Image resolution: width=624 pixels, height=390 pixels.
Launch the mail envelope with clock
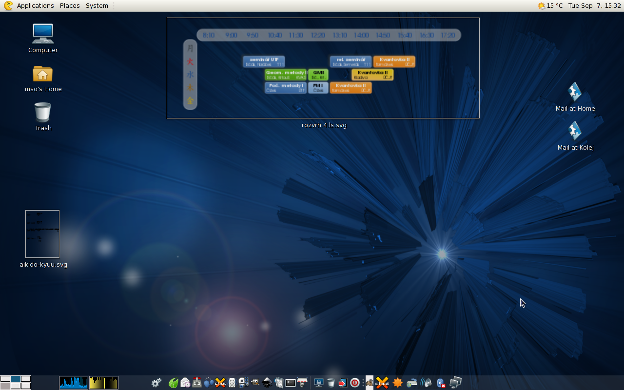click(x=185, y=383)
